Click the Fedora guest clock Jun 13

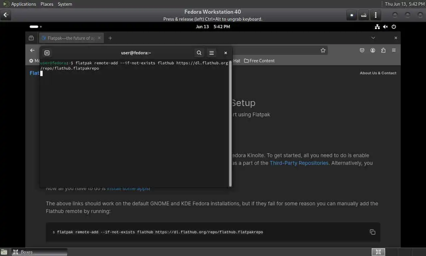click(x=213, y=27)
